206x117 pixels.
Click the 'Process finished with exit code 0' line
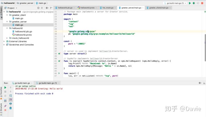(34, 94)
